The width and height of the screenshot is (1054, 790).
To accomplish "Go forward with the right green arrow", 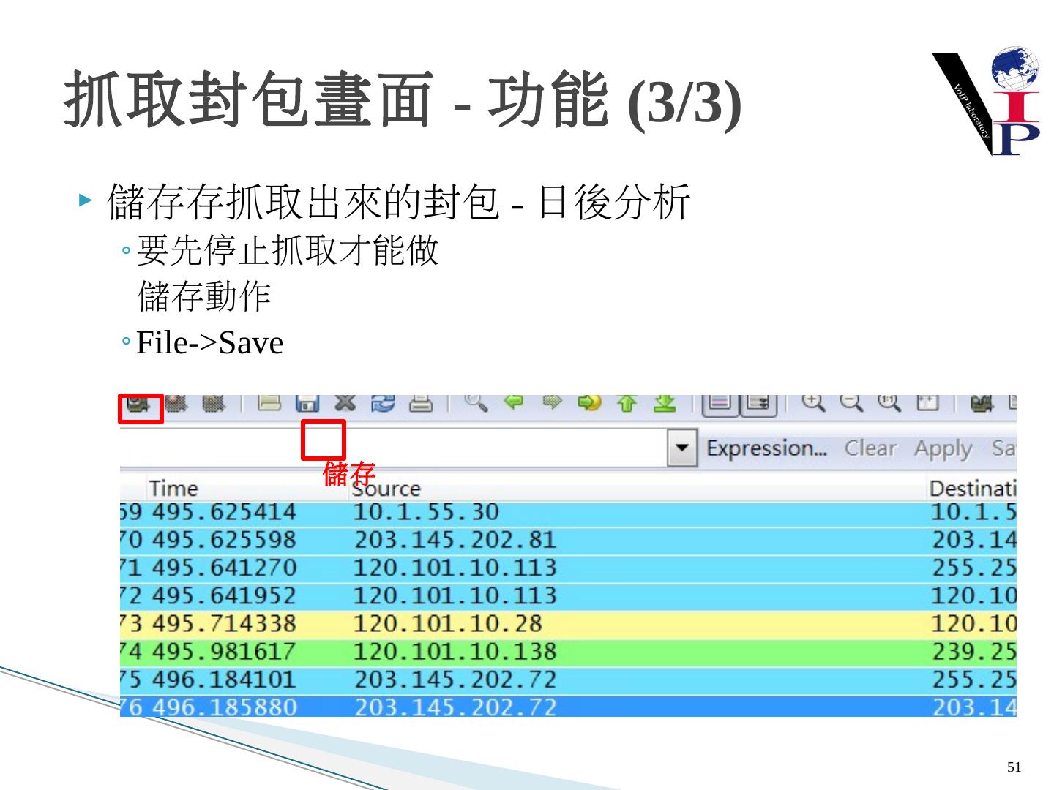I will click(x=552, y=402).
